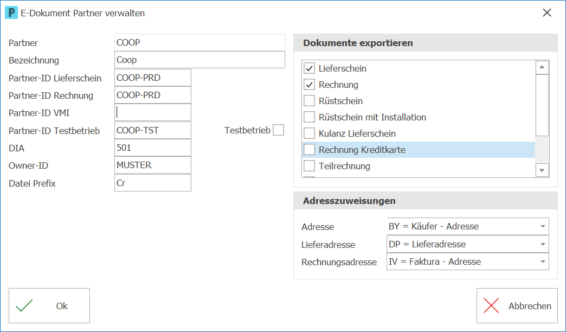The width and height of the screenshot is (566, 332).
Task: Uncheck the Lieferschein checkbox
Action: point(310,68)
